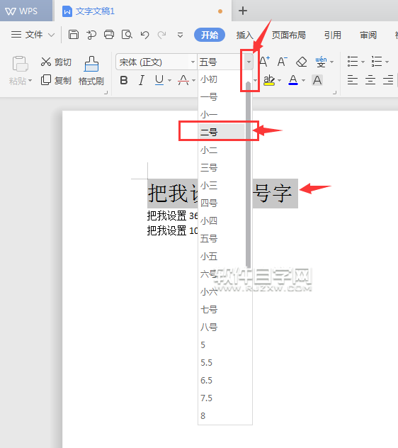Select 二号 from the font size list
Screen dimensions: 398x448
coord(222,132)
